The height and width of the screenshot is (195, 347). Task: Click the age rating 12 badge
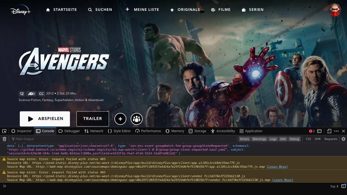point(22,94)
